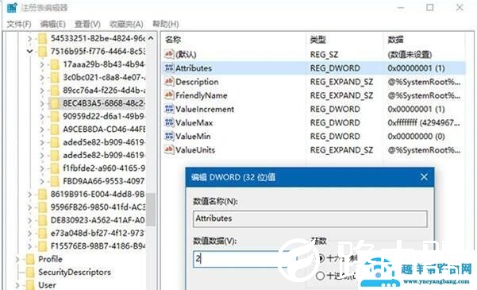Click the tree scrollbar up arrow

(151, 38)
